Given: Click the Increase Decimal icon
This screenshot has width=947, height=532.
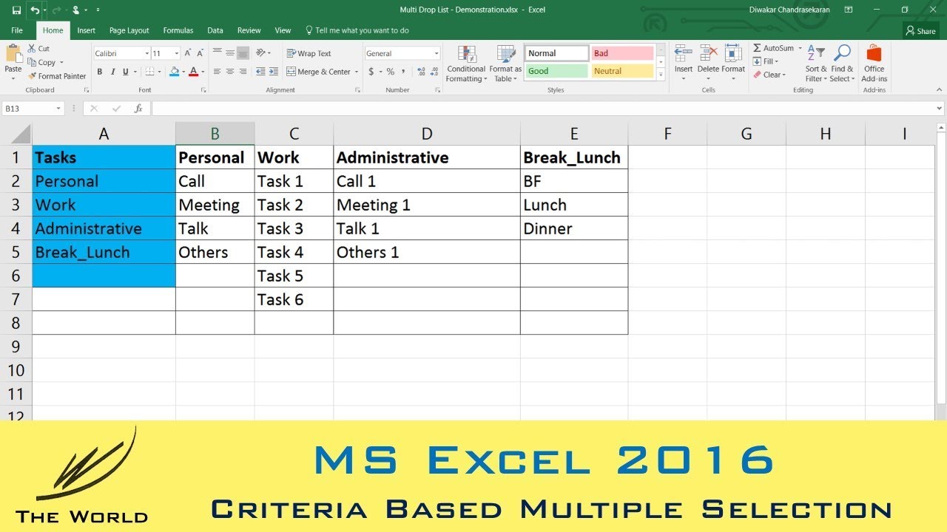Looking at the screenshot, I should (x=420, y=72).
